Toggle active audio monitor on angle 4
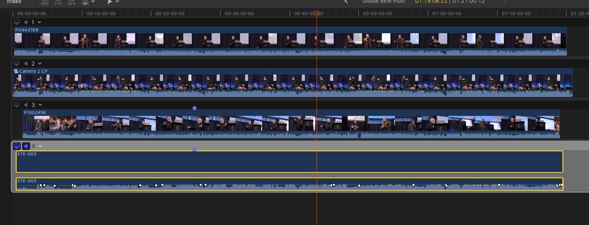This screenshot has width=589, height=225. 26,146
